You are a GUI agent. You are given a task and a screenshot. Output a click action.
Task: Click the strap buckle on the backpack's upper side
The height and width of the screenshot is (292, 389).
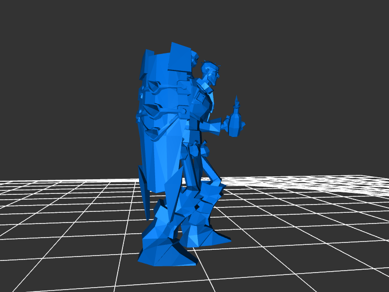[x=183, y=88]
